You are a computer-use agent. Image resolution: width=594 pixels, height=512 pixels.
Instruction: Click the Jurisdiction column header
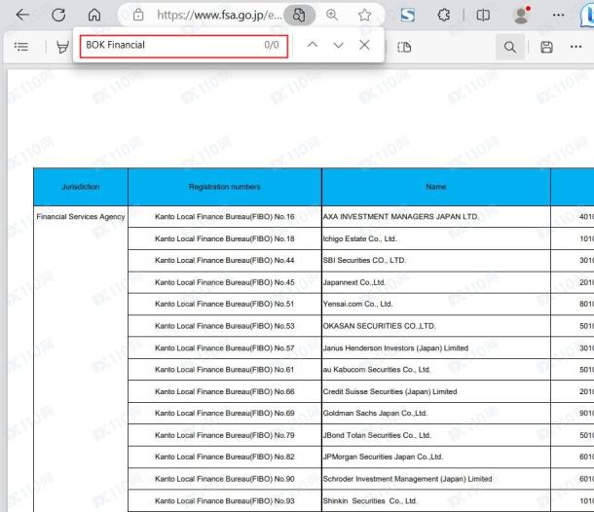tap(81, 187)
